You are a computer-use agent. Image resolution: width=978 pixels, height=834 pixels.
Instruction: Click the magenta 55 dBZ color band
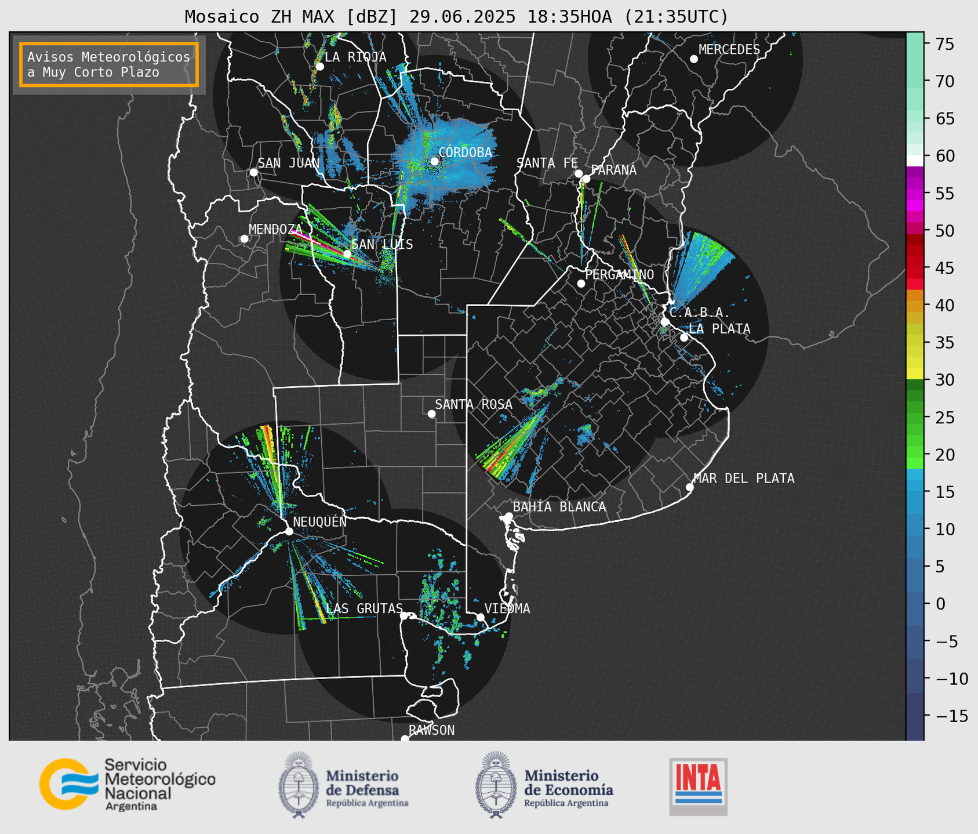tap(915, 194)
